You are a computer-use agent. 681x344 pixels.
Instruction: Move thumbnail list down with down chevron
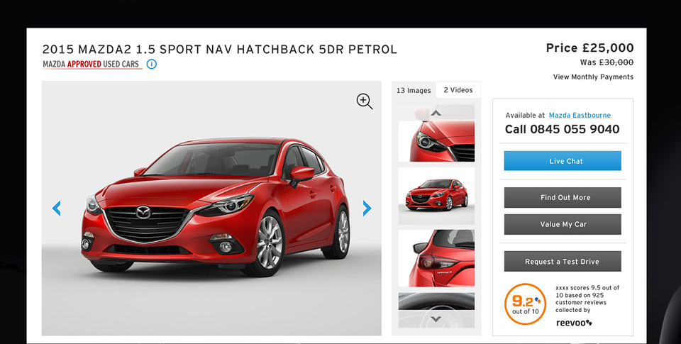point(436,319)
